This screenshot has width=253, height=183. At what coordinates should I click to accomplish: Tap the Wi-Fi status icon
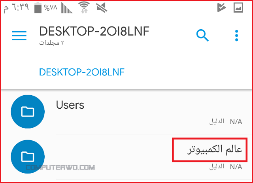84,8
